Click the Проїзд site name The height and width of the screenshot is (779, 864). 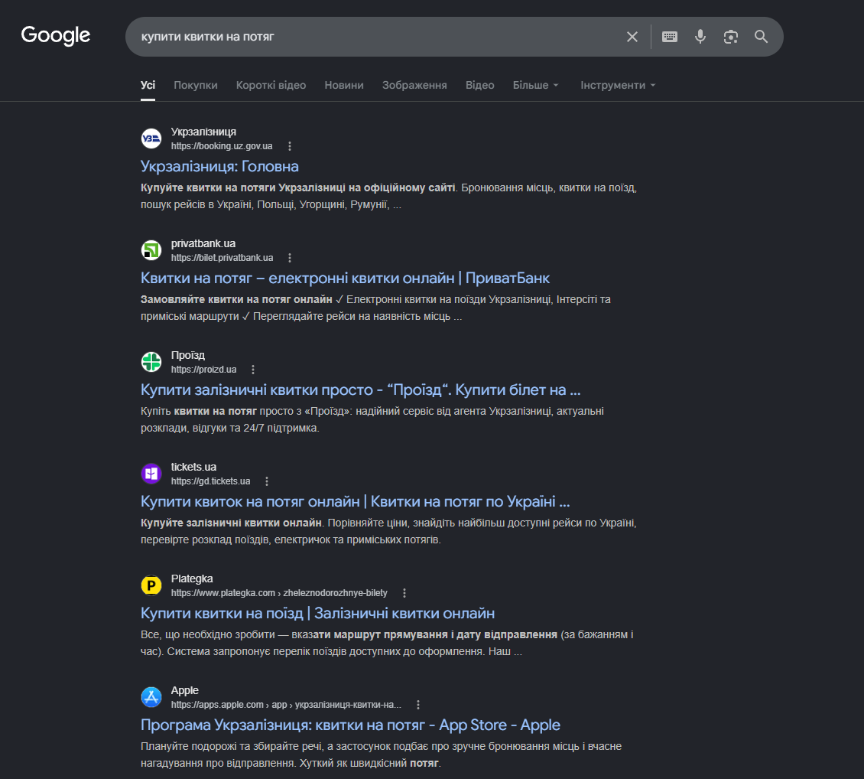pyautogui.click(x=188, y=356)
